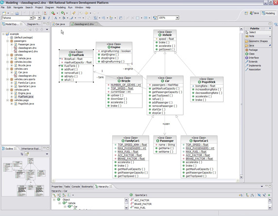The width and height of the screenshot is (278, 216).
Task: Toggle Hide Fields in Hierarchy view
Action: click(x=259, y=195)
